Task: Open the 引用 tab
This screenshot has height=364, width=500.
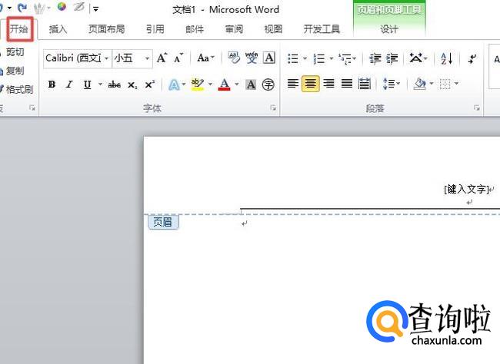Action: point(155,29)
